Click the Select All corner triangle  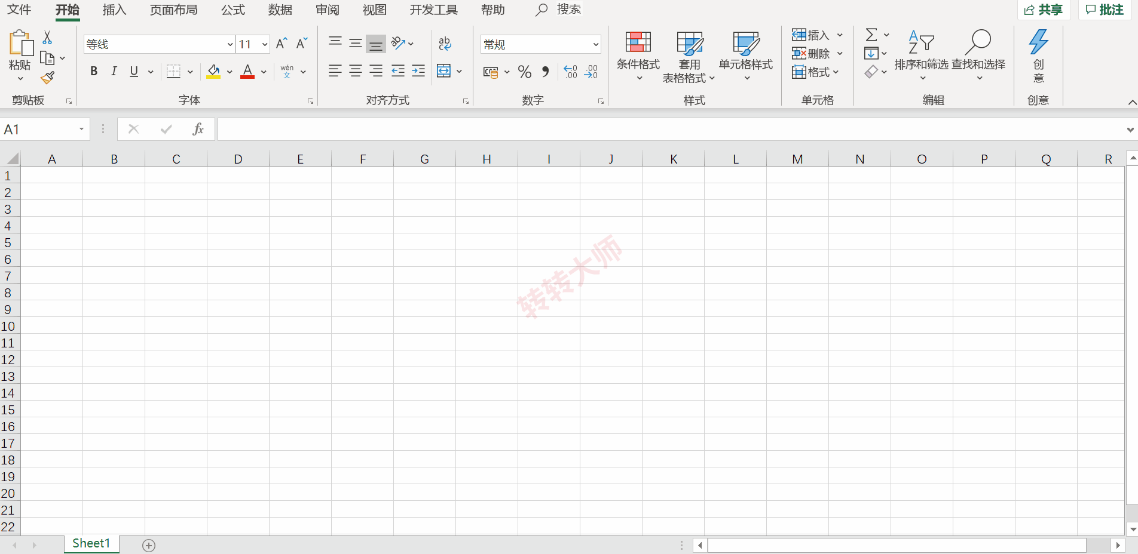point(13,159)
